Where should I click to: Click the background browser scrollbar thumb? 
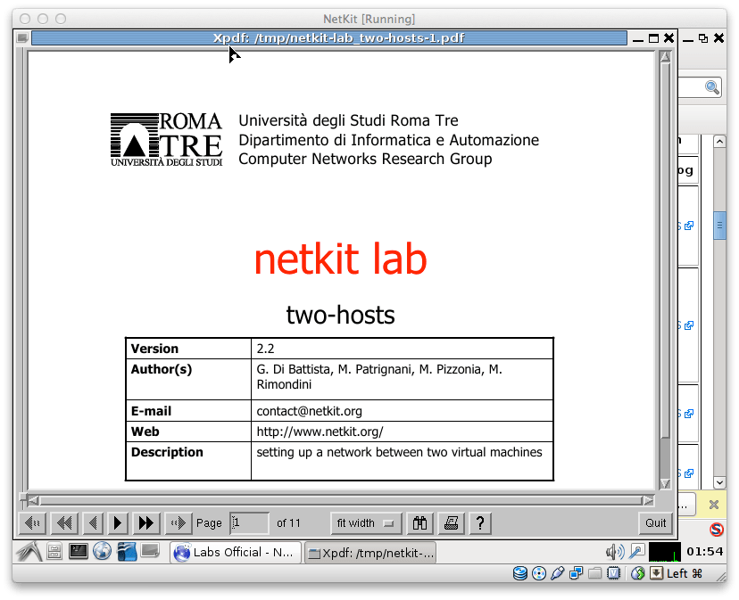pyautogui.click(x=719, y=226)
